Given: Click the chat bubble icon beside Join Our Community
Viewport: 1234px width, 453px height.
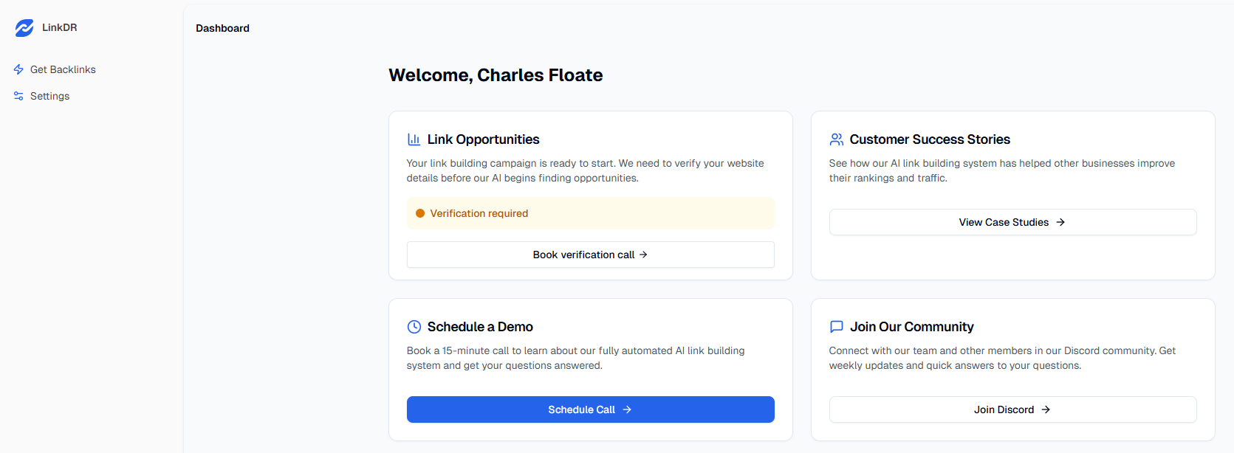Looking at the screenshot, I should 836,327.
